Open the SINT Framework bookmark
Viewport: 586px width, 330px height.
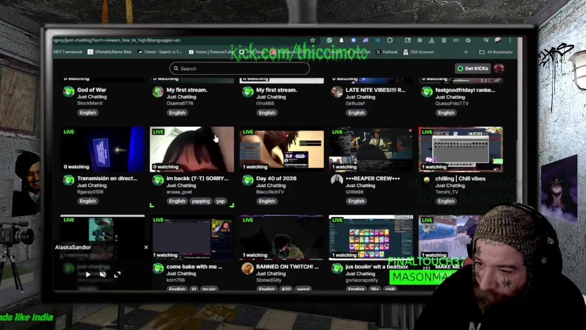(68, 52)
